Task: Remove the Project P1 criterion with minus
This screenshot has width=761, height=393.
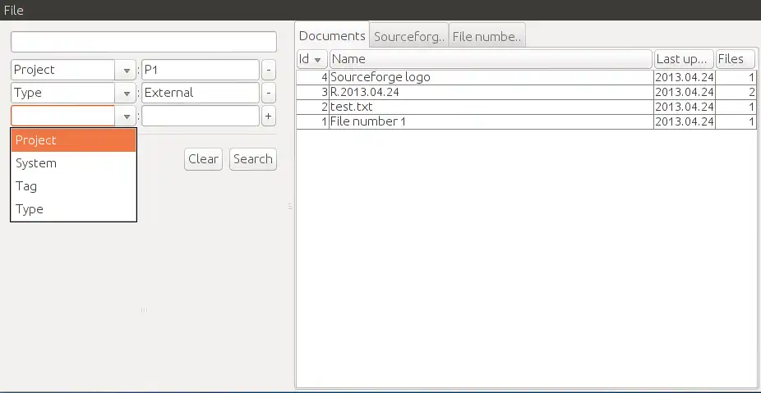Action: [269, 70]
